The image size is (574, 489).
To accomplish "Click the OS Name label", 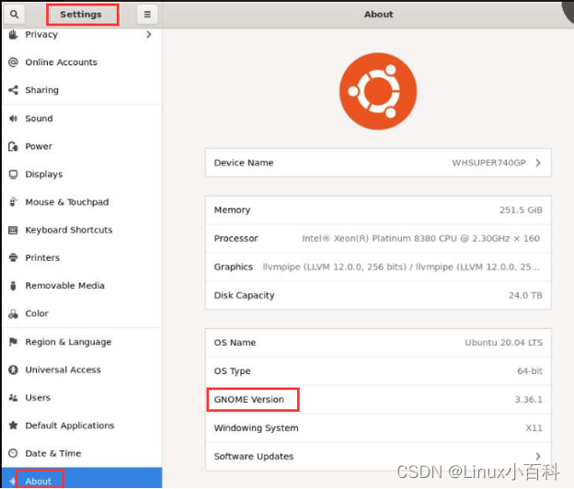I will [x=235, y=343].
